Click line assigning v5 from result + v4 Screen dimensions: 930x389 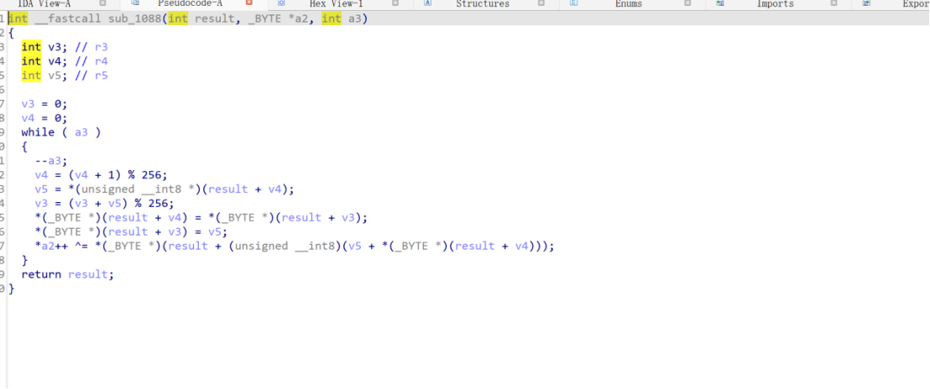point(165,189)
